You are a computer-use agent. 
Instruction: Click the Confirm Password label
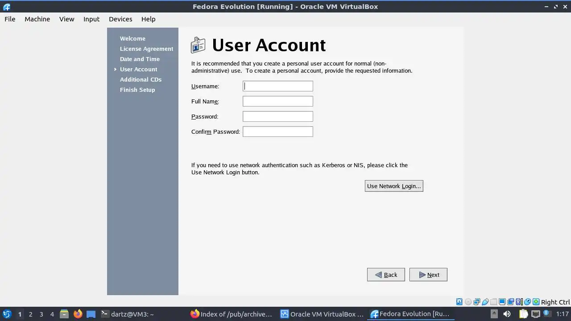[215, 132]
